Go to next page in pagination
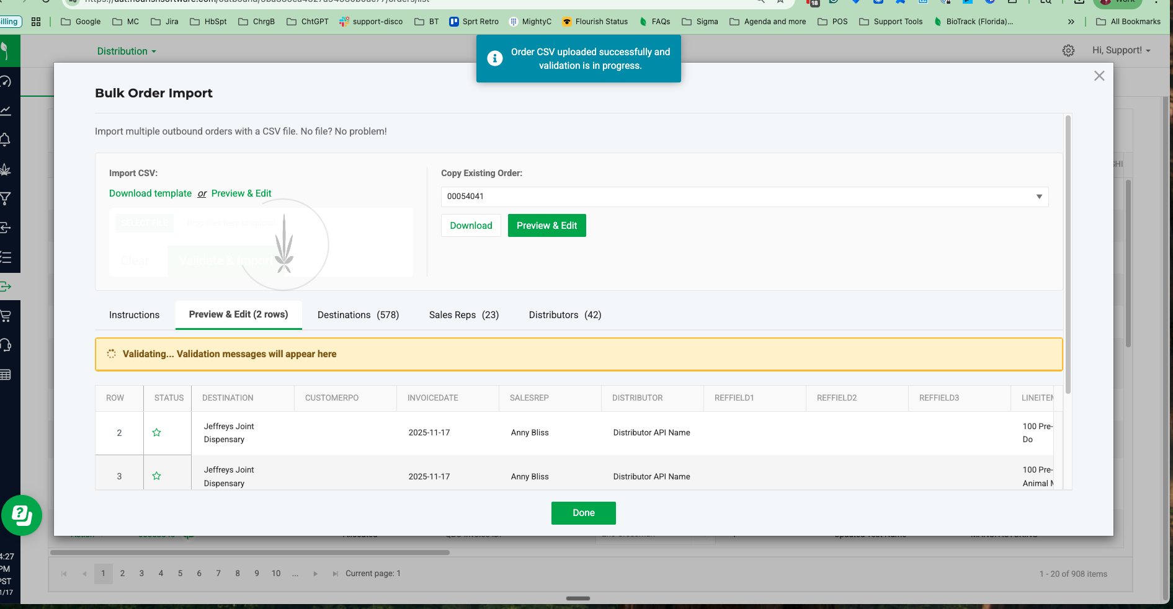Viewport: 1173px width, 609px height. (x=315, y=574)
